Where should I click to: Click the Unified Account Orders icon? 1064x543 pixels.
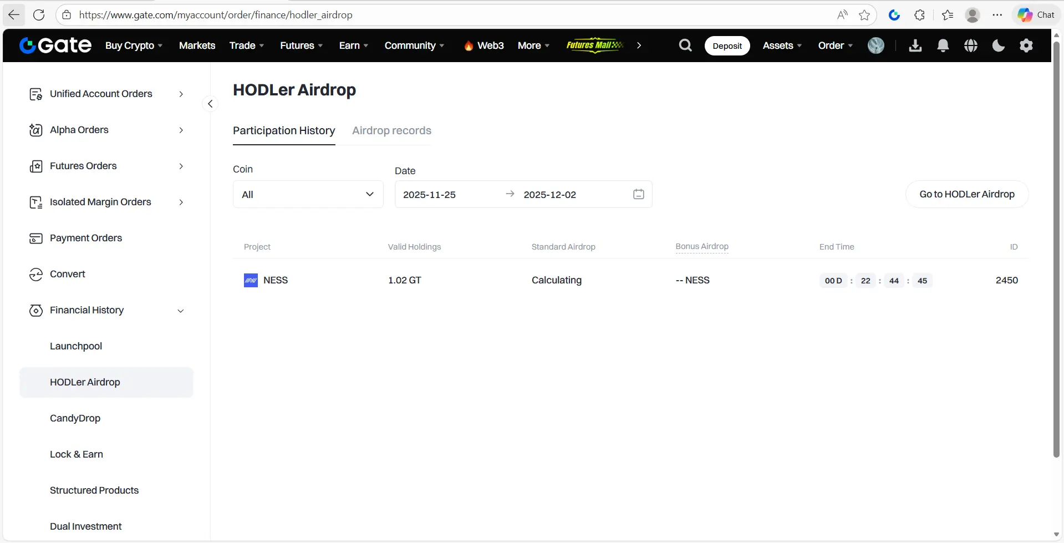[36, 94]
